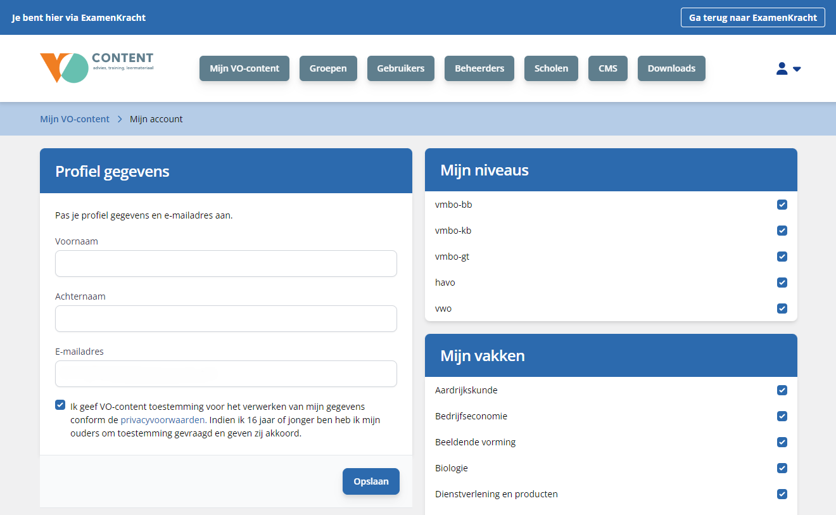Focus the Voornaam input field
Image resolution: width=836 pixels, height=515 pixels.
click(x=225, y=264)
